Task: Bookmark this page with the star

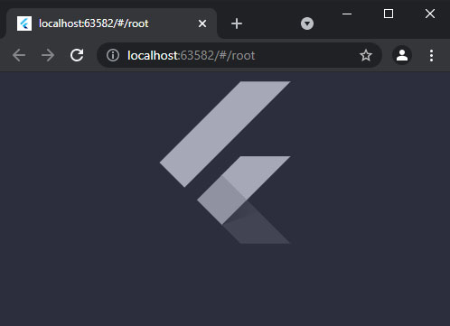Action: (x=366, y=55)
